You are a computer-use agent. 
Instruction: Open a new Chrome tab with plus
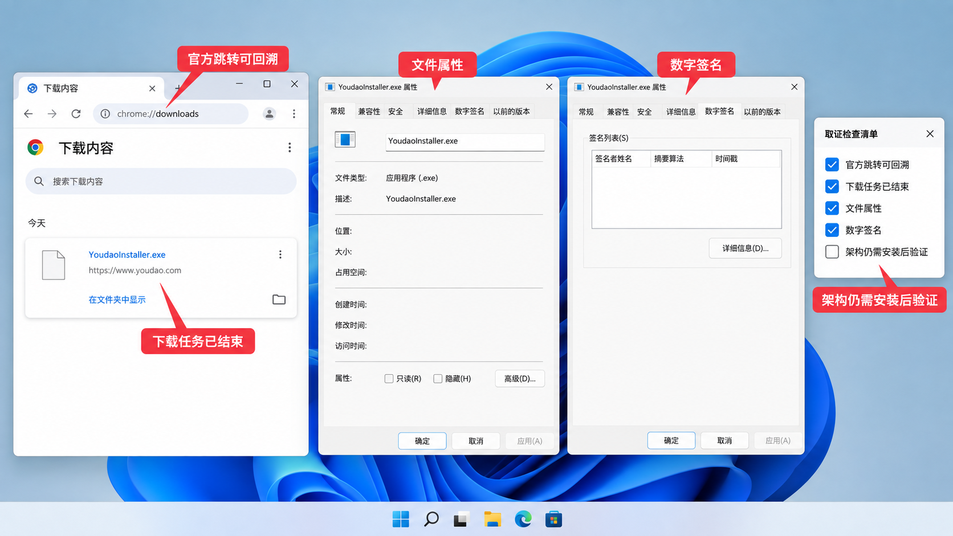coord(177,88)
